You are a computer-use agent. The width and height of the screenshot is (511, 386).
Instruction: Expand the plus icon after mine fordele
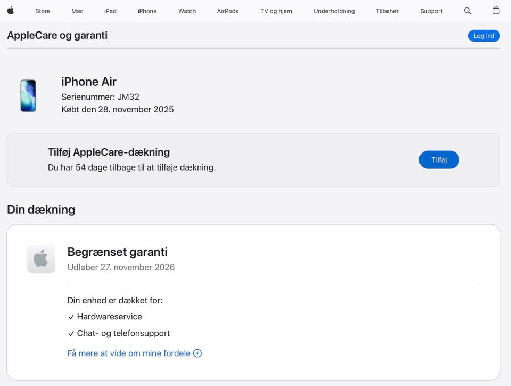[x=197, y=353]
